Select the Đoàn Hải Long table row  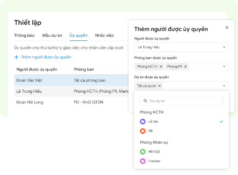tap(71, 102)
